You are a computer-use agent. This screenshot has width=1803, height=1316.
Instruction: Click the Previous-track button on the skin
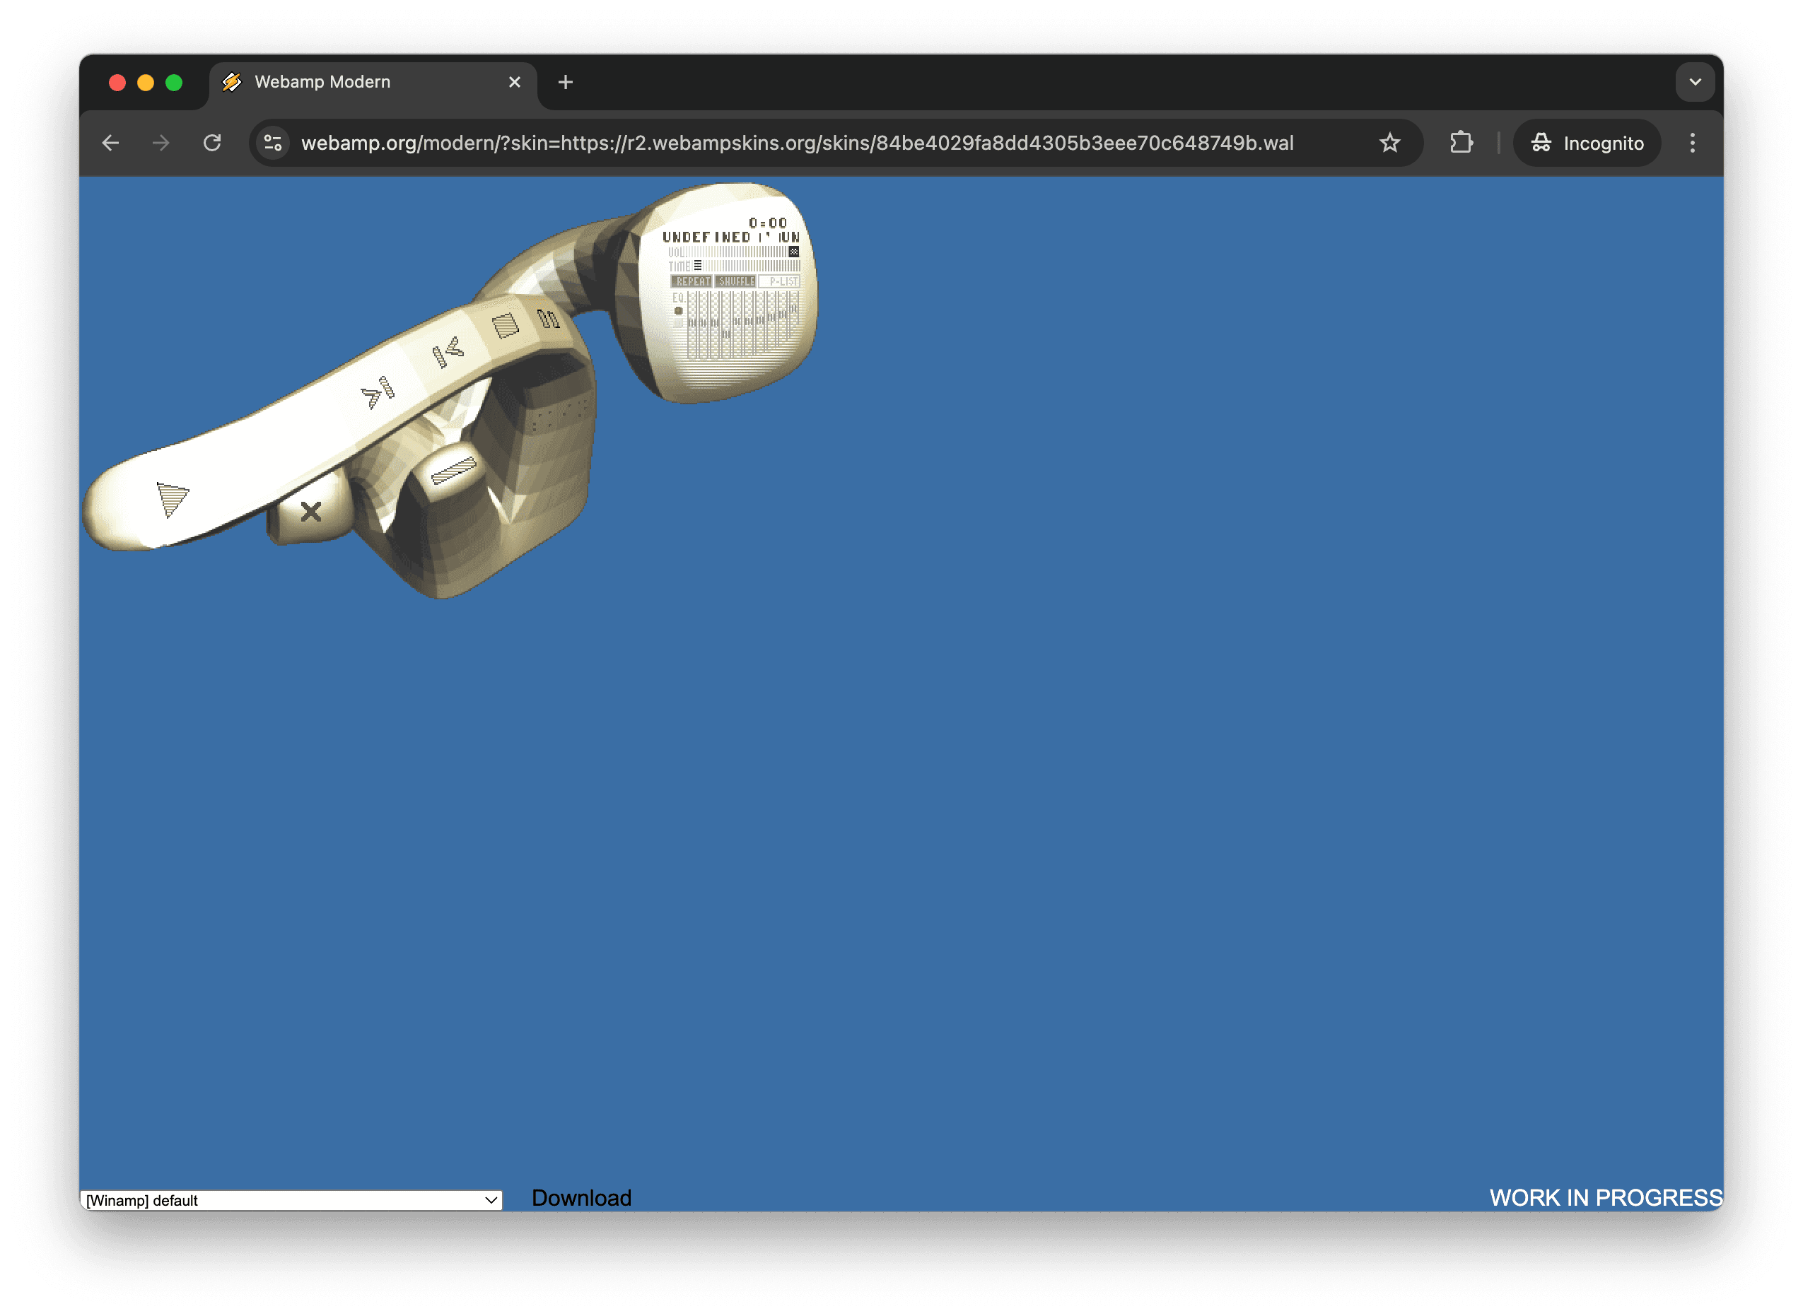pos(448,353)
